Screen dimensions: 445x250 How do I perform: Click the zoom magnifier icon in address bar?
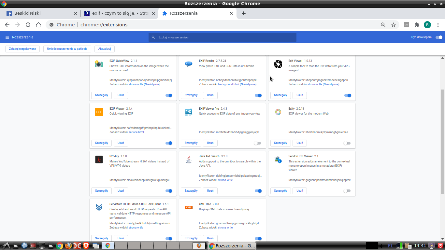click(383, 25)
